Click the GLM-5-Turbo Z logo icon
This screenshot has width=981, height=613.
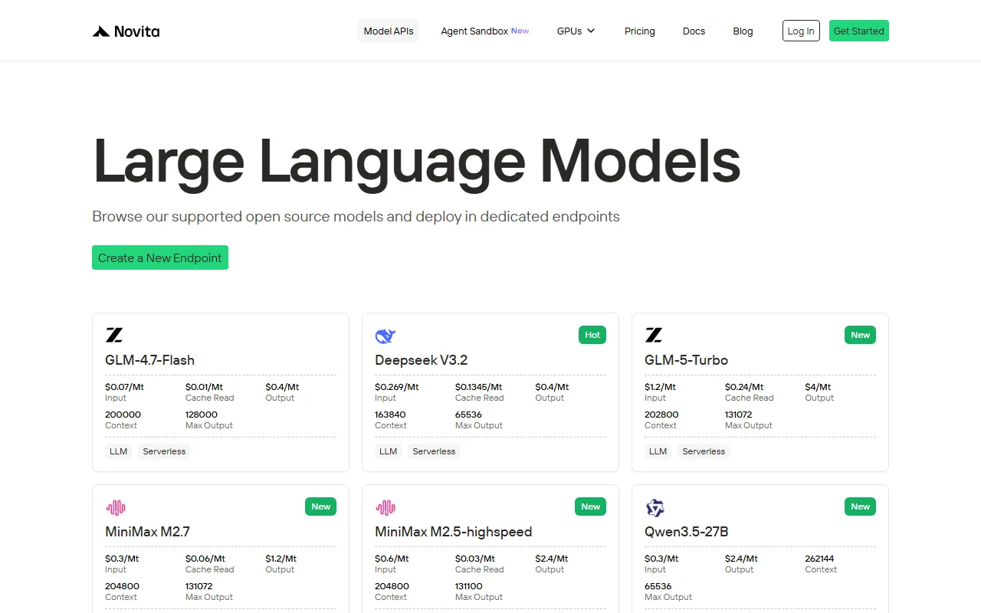(x=654, y=335)
